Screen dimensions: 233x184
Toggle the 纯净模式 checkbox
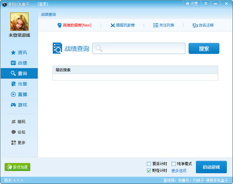pos(174,164)
